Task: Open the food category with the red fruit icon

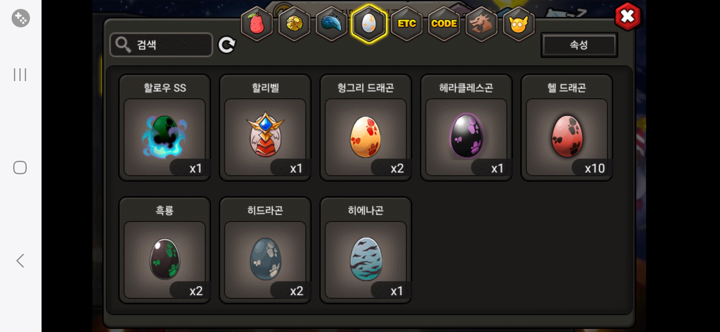Action: 257,24
